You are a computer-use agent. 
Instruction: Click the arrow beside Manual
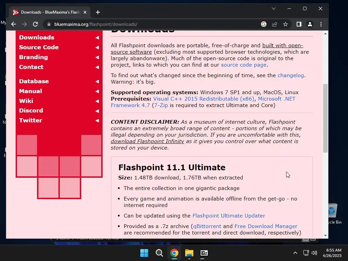97,91
